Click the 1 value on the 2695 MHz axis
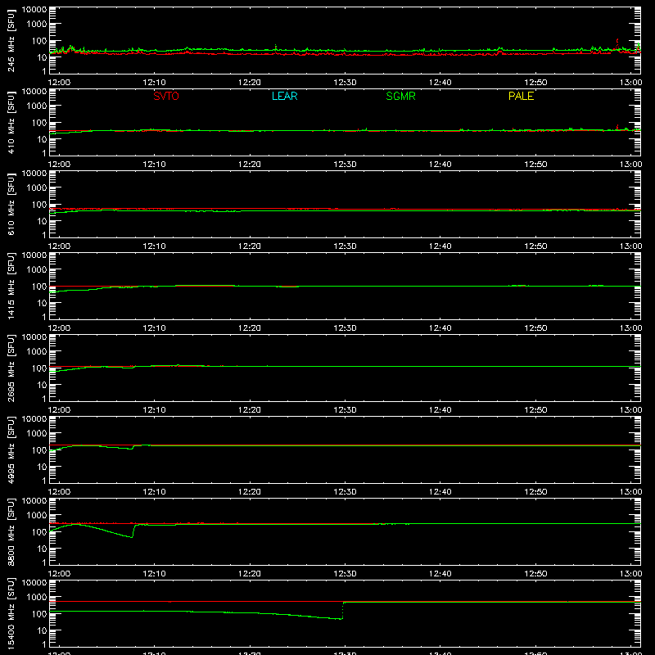This screenshot has height=655, width=655. click(44, 399)
